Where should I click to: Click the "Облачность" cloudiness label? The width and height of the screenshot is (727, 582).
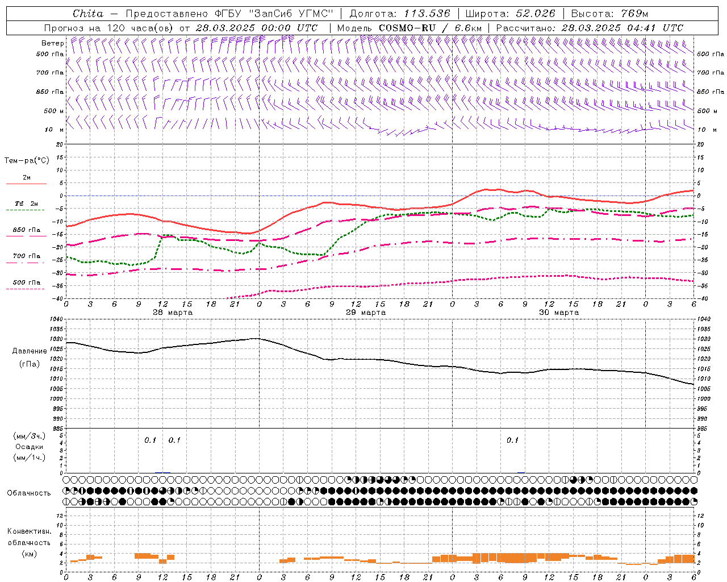(29, 493)
